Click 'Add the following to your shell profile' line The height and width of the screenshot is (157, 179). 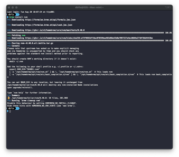45,67
